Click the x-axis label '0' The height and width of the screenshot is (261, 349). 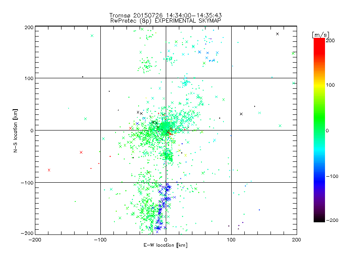166,240
